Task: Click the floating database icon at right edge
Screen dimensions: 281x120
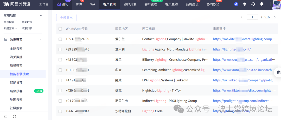Action: pos(278,72)
